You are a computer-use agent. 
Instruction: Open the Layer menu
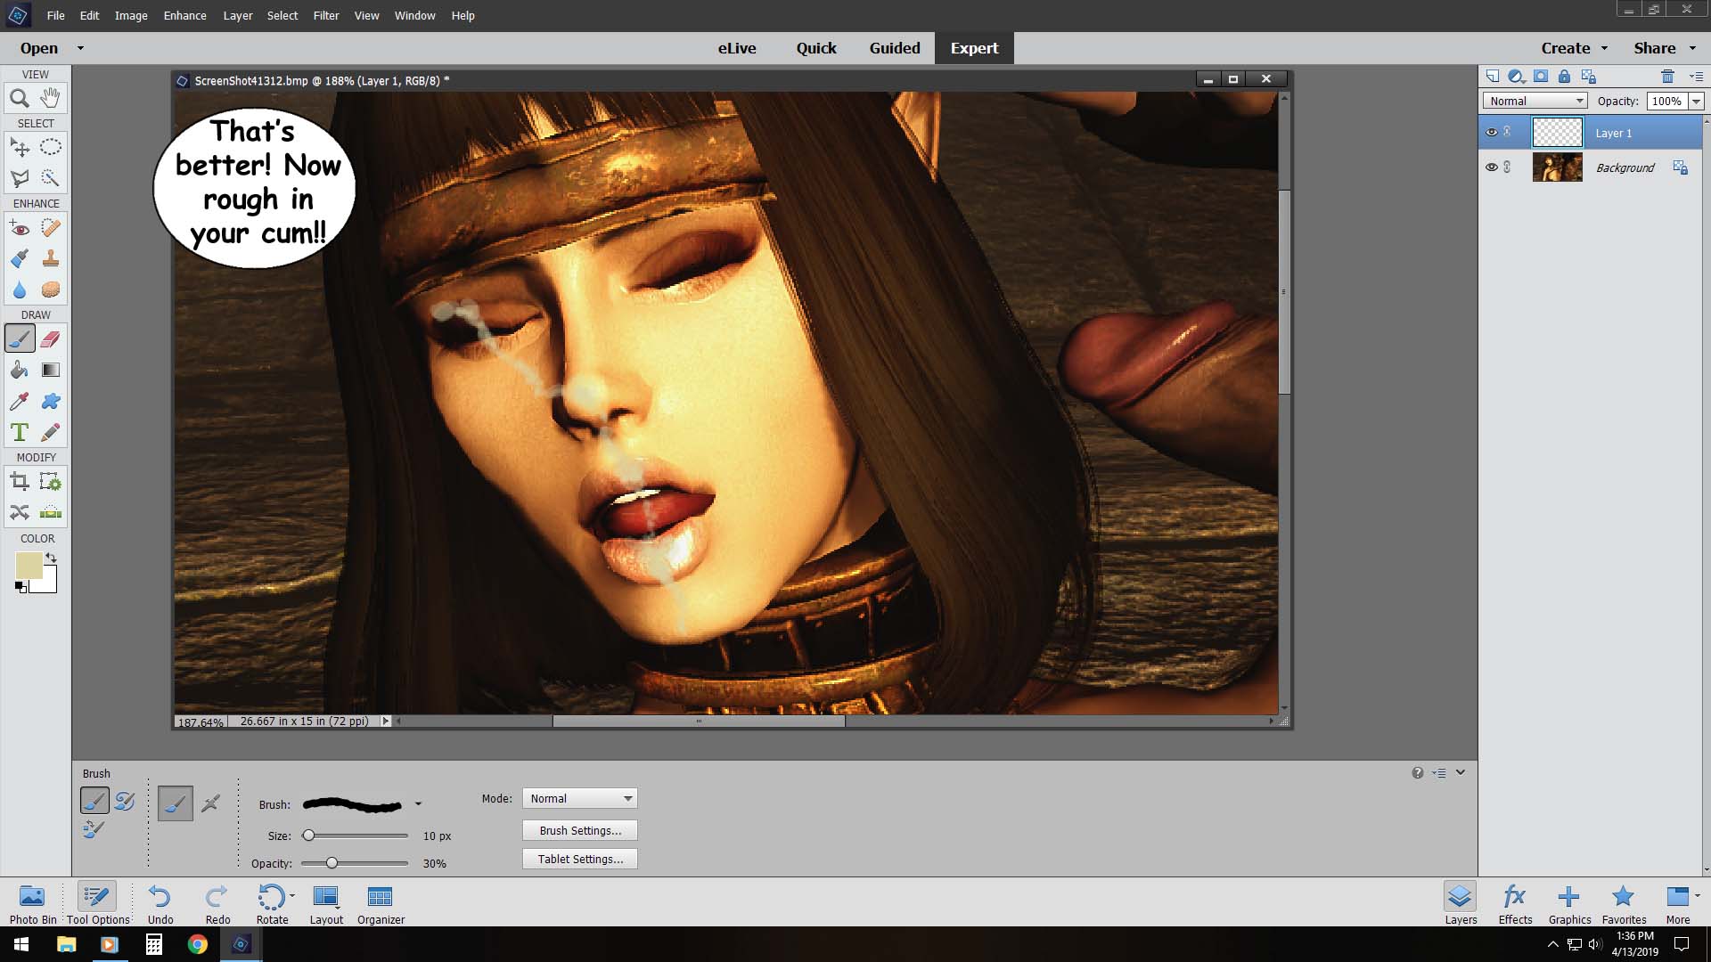(238, 15)
